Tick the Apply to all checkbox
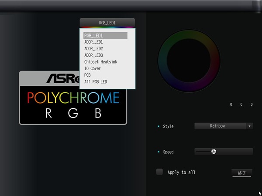This screenshot has width=262, height=196. (159, 172)
